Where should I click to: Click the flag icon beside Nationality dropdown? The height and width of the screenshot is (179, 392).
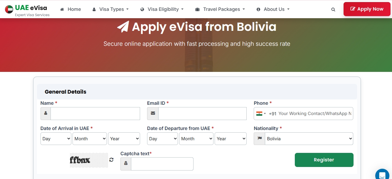260,139
